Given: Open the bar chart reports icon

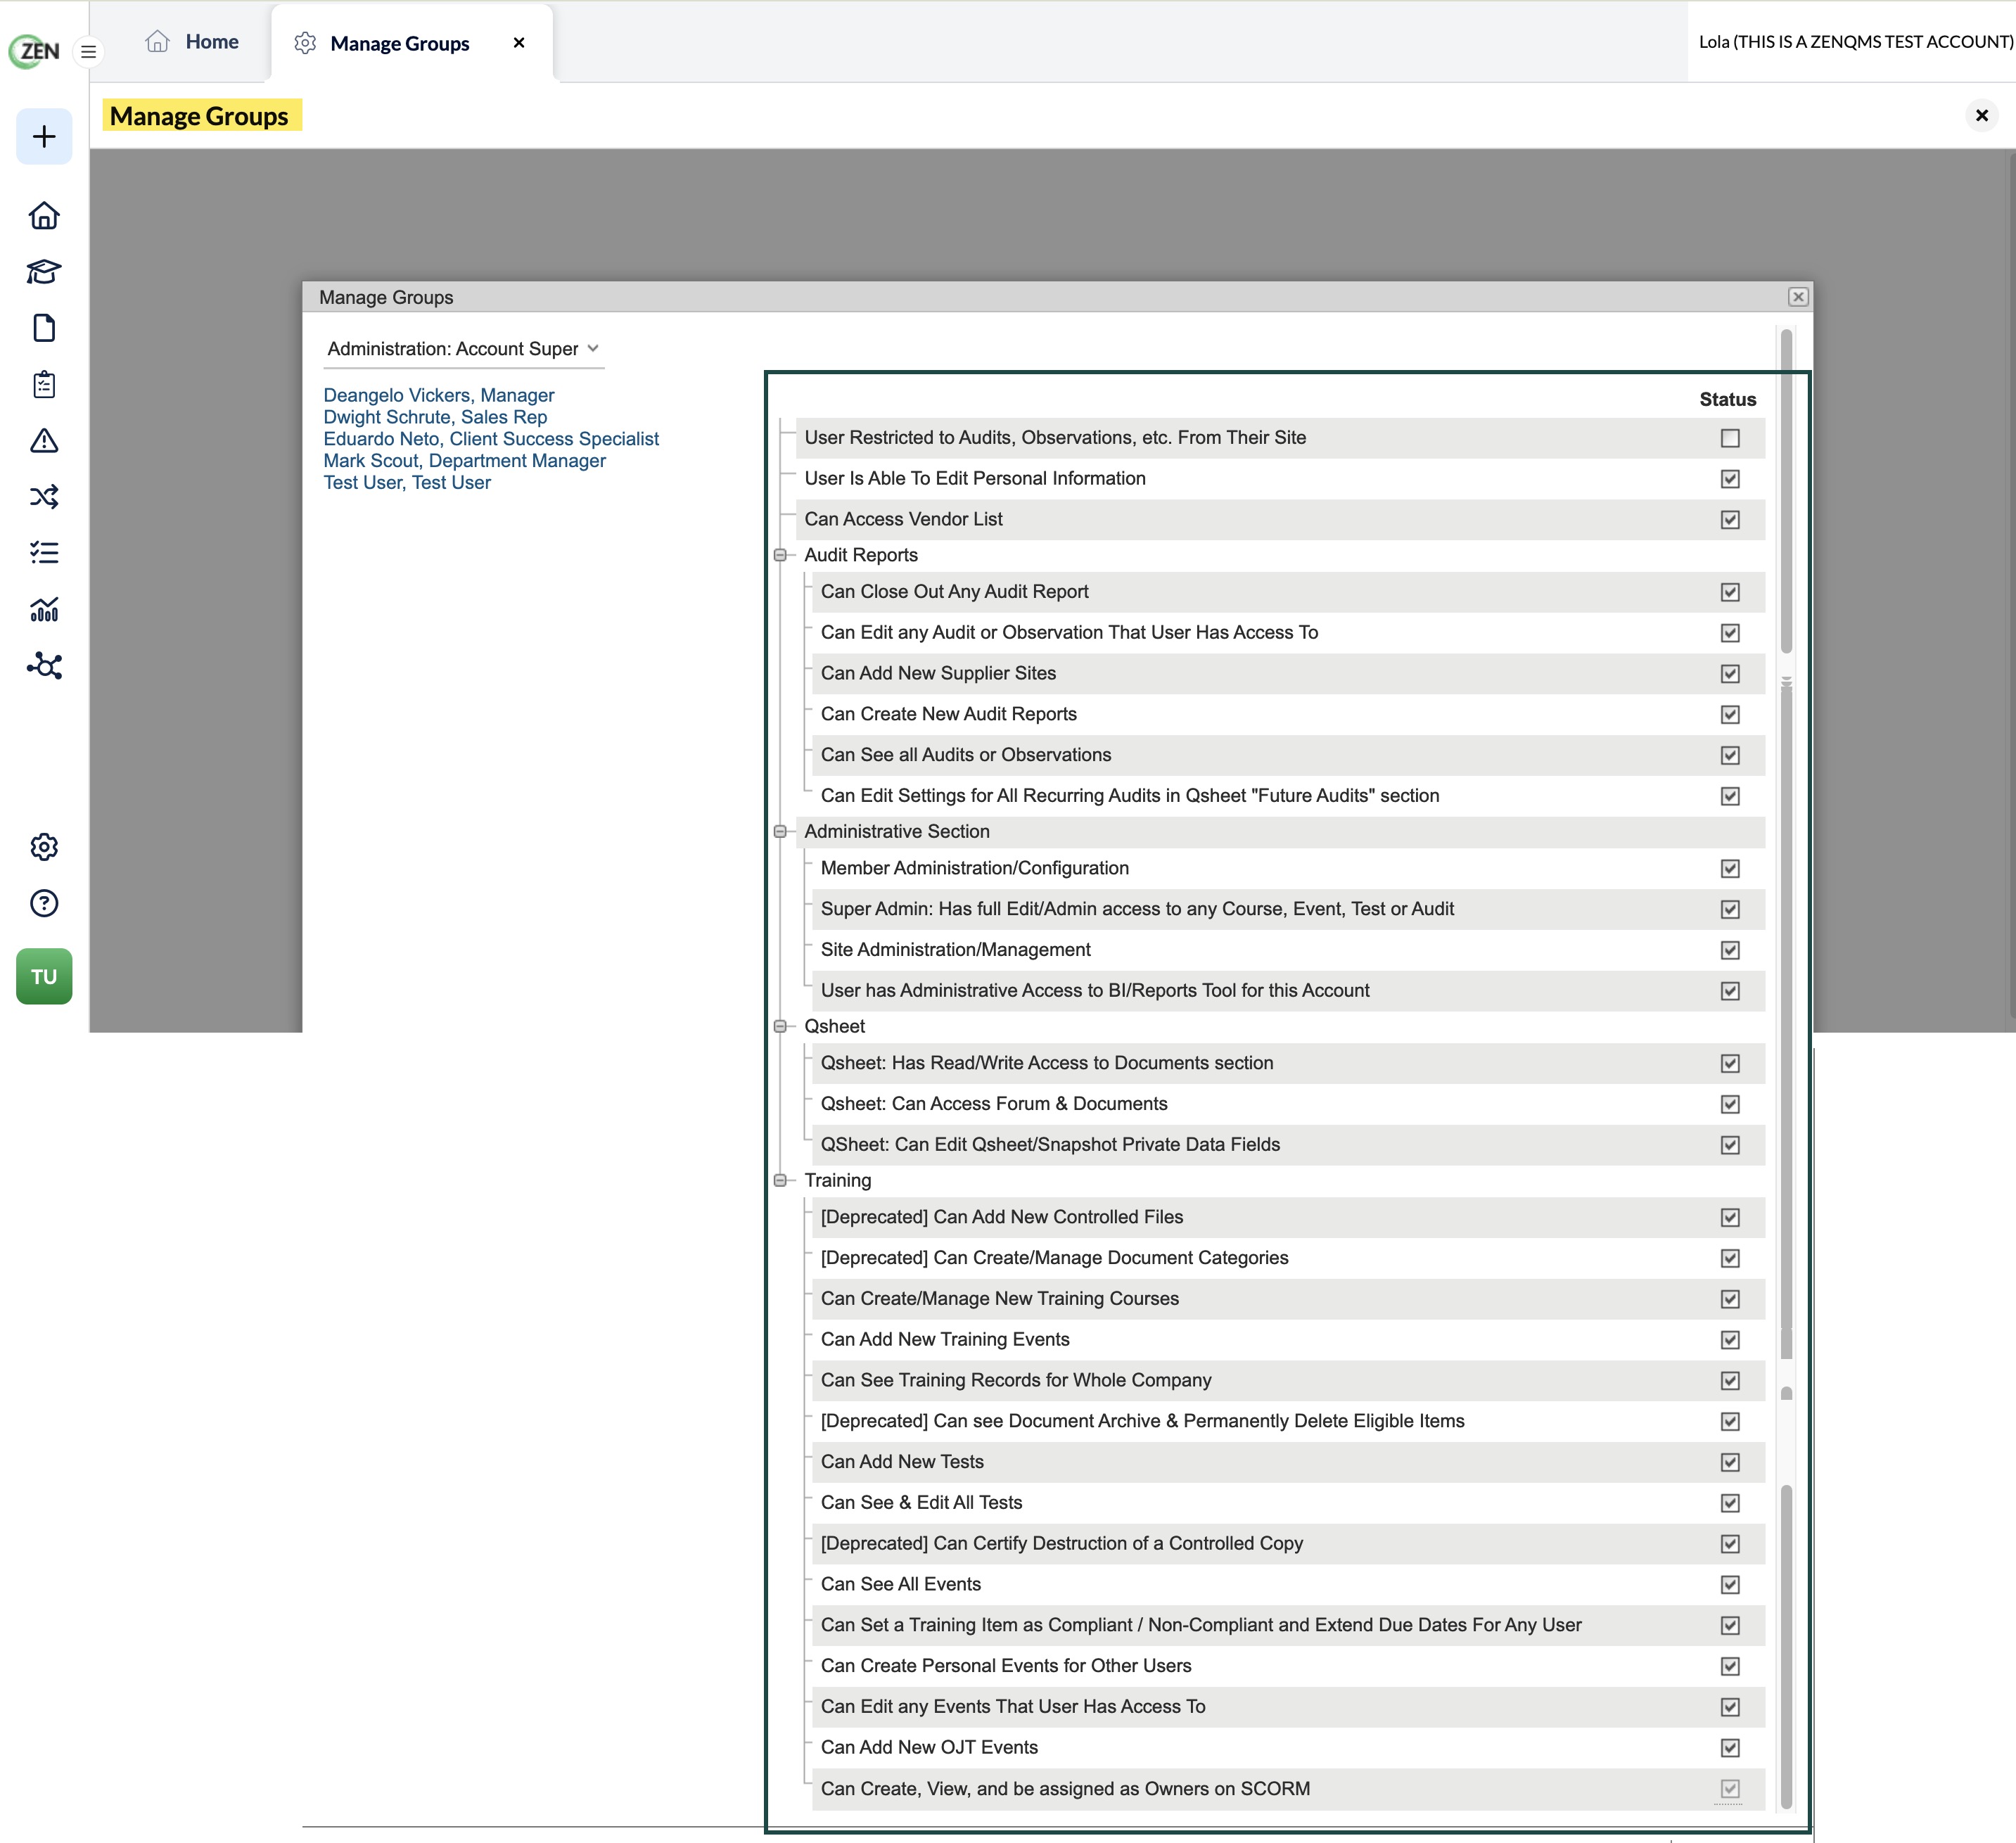Looking at the screenshot, I should pos(44,609).
